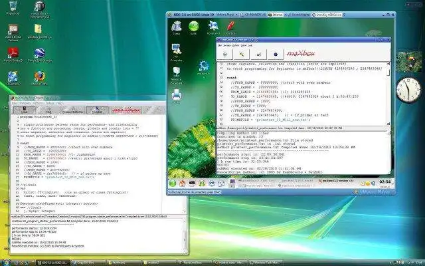Screen dimensions: 425x266
Task: Open the Konqueror icon in the KDE panel
Action: pos(211,184)
